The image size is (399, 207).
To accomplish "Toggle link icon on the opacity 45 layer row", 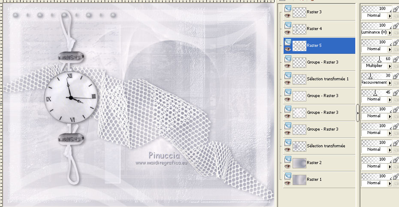I will pyautogui.click(x=396, y=94).
